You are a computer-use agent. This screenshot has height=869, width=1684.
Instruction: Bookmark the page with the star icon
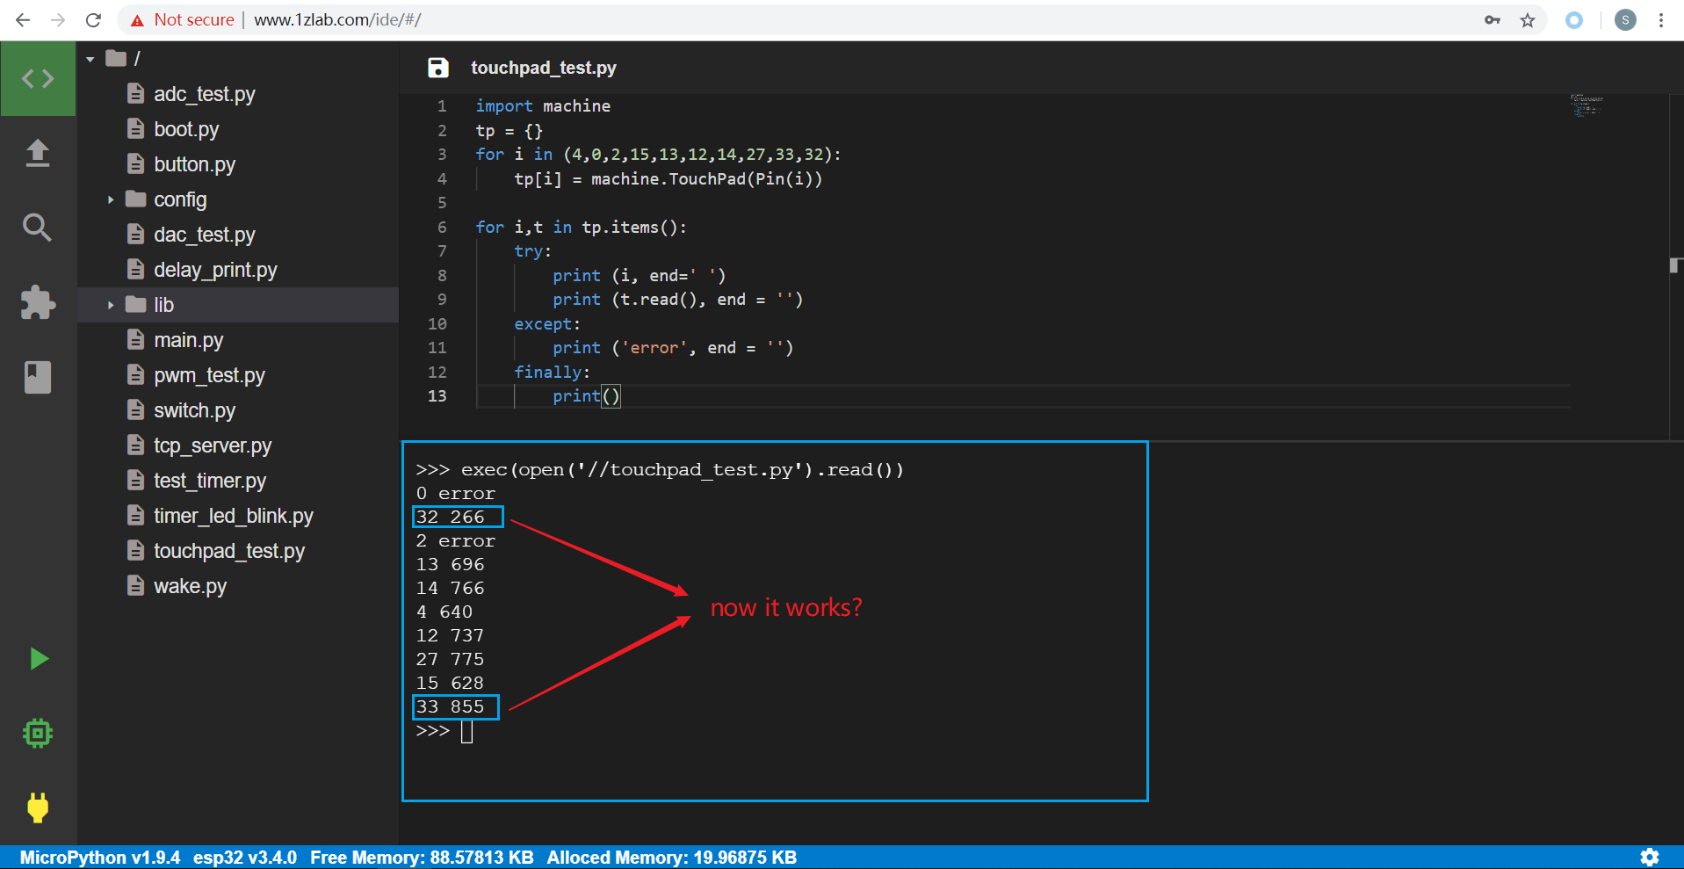[1529, 19]
